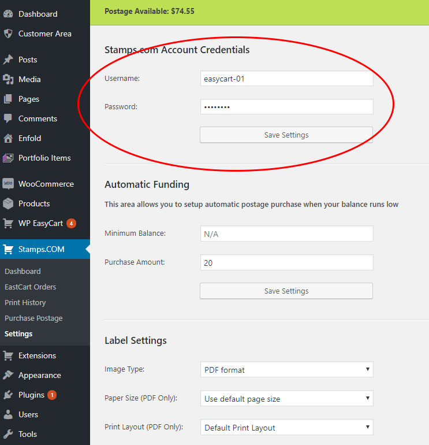429x445 pixels.
Task: Open the Paper Size dropdown
Action: 286,398
